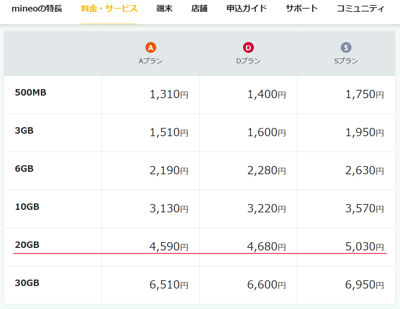Click the Aプラン column header text
The height and width of the screenshot is (309, 400).
pyautogui.click(x=151, y=61)
